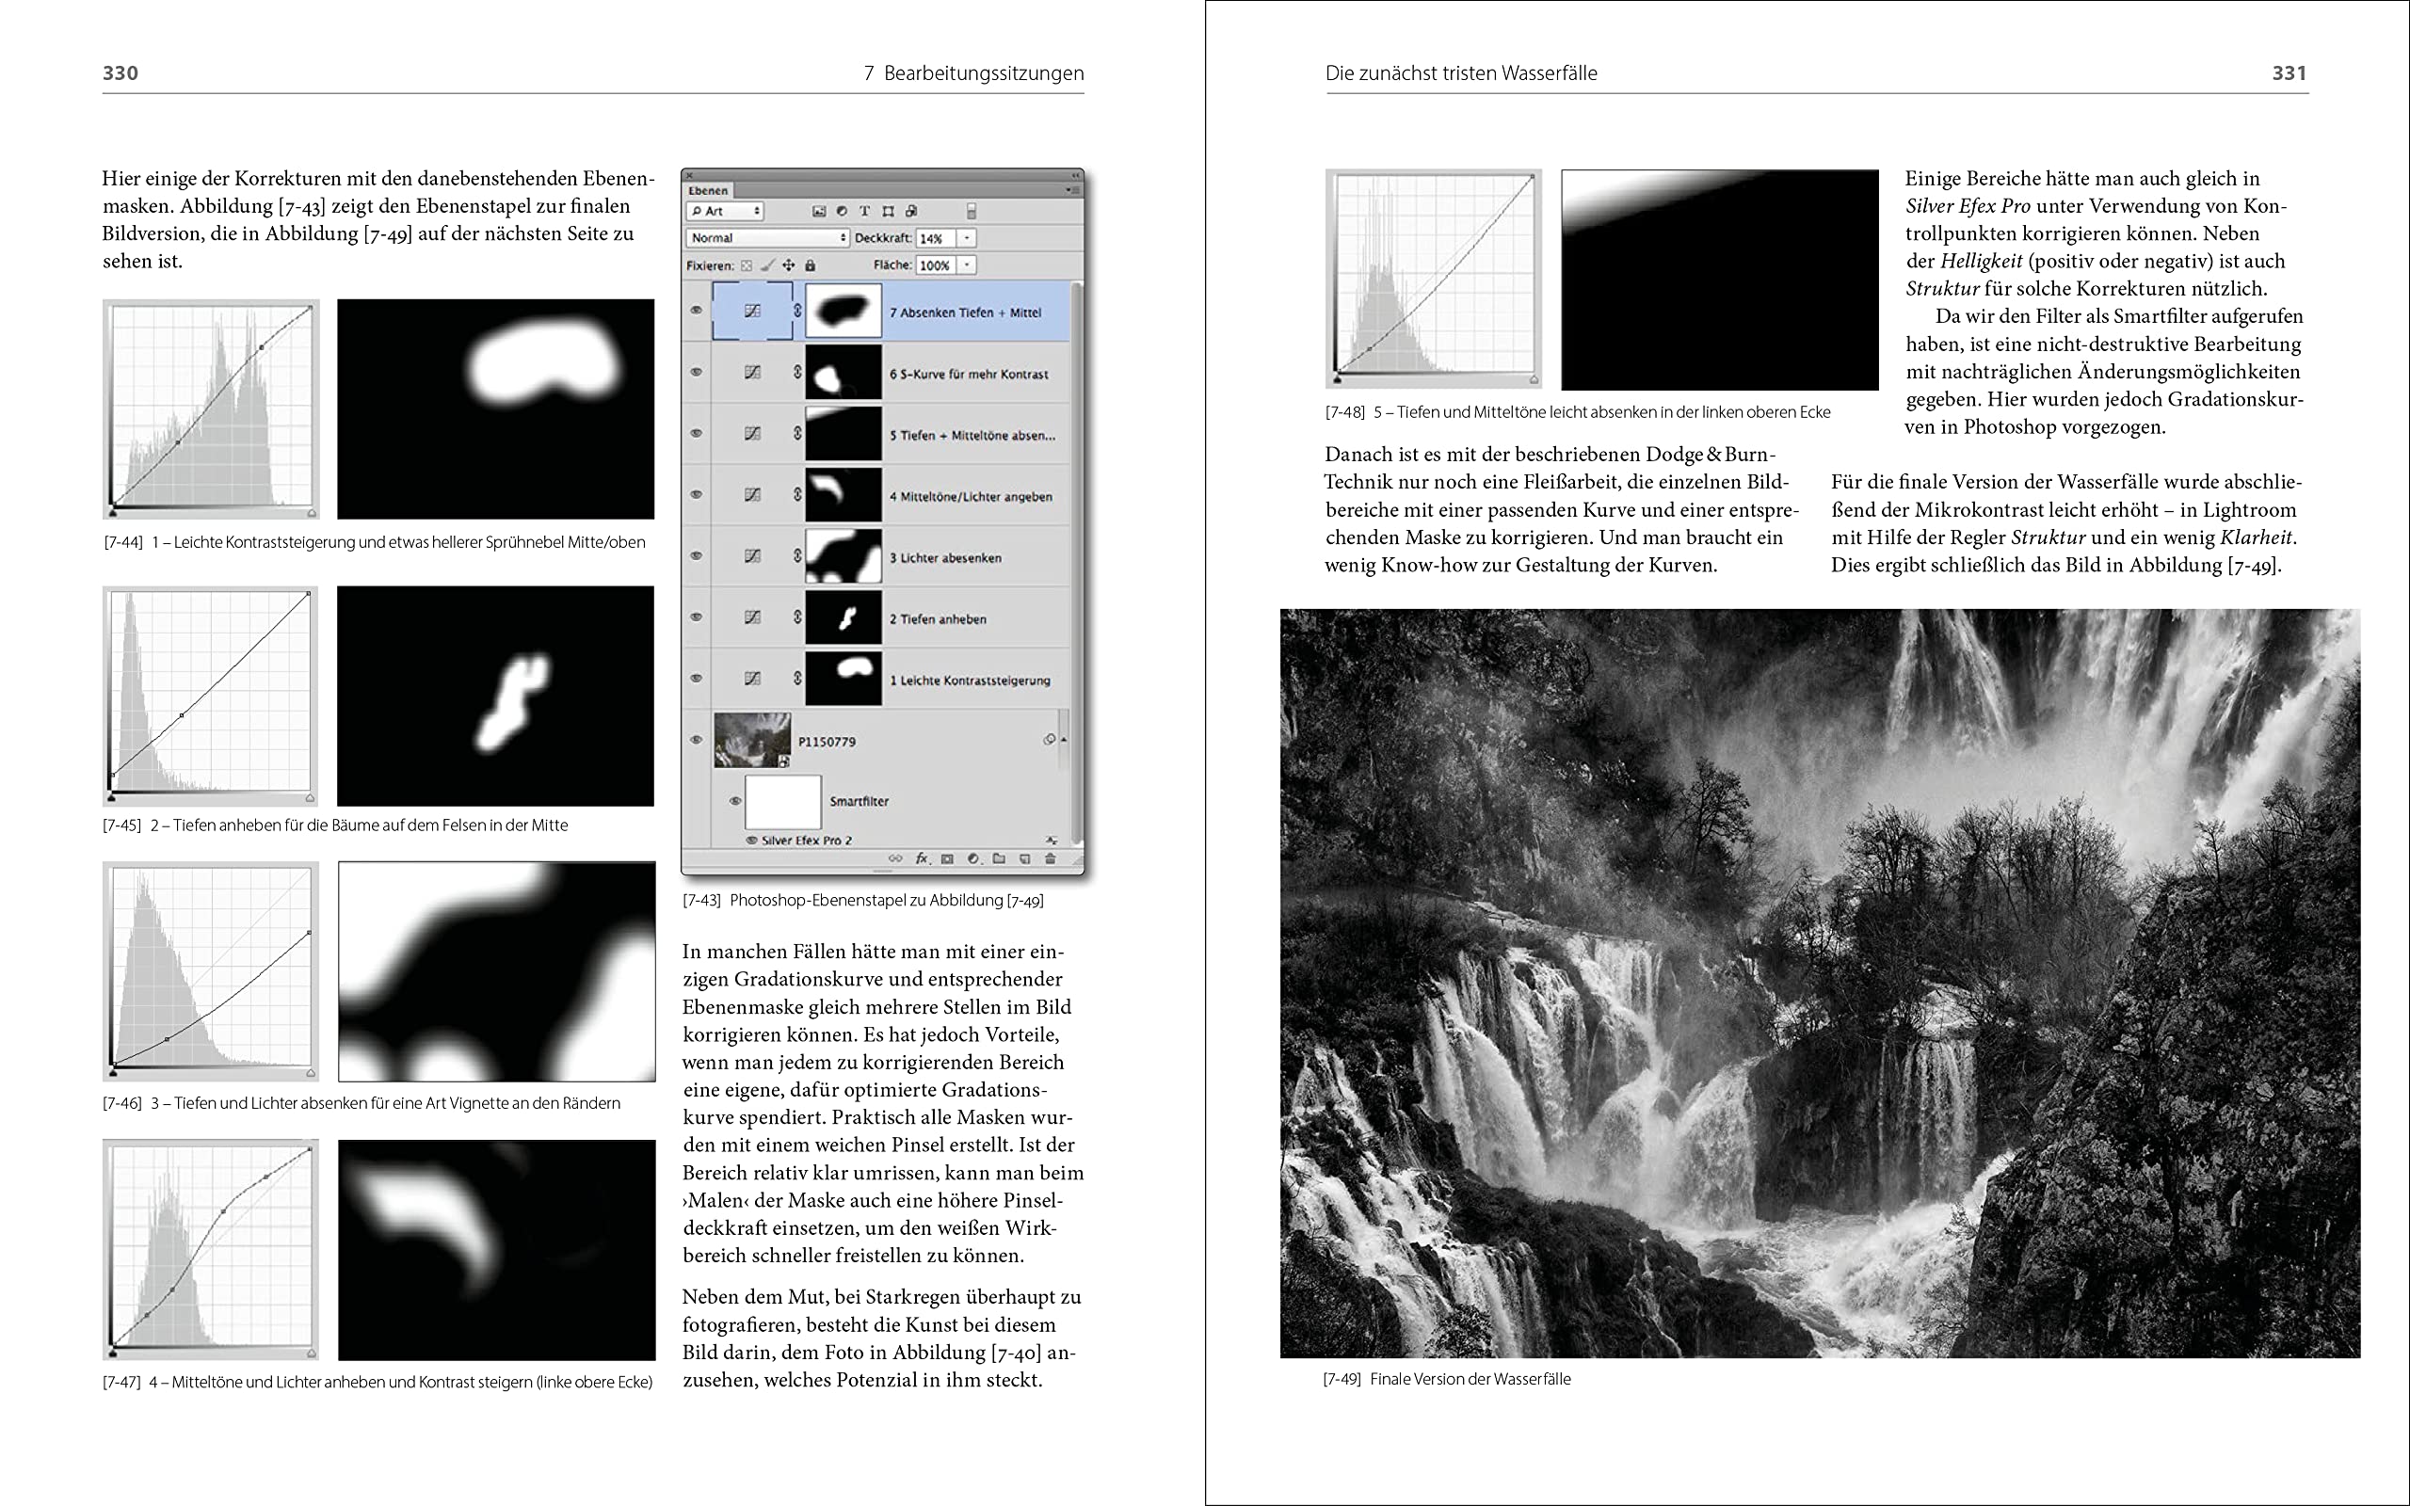Open the Art filter type dropdown
Image resolution: width=2410 pixels, height=1506 pixels.
pos(725,211)
